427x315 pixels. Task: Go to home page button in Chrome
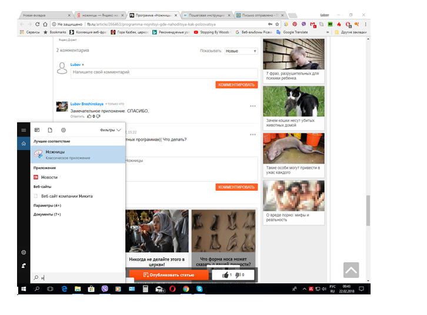tap(45, 24)
